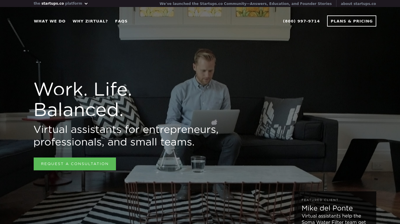Open the What We Do menu item
This screenshot has height=224, width=400.
click(50, 21)
